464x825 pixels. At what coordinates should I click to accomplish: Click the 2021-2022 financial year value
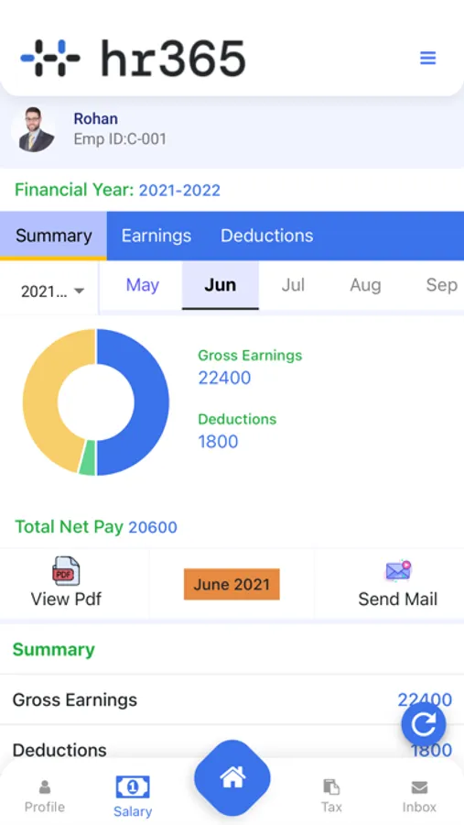179,190
